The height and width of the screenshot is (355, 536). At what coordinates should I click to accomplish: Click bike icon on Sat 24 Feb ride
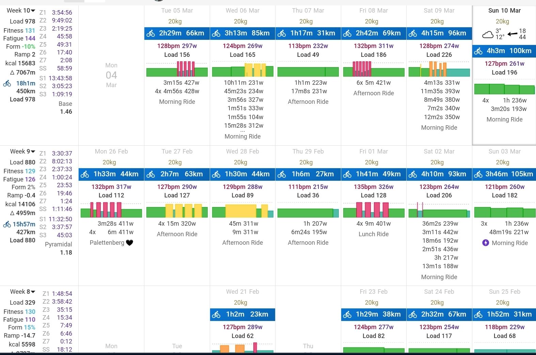pos(413,315)
